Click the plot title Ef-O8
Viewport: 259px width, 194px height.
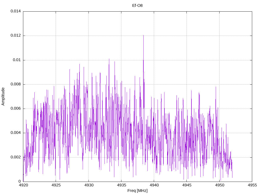[137, 6]
